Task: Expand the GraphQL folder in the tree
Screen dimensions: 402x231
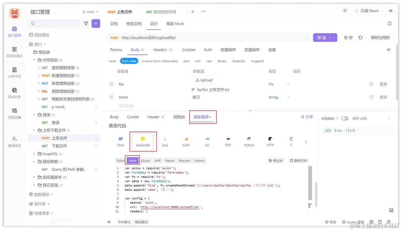Action: (x=35, y=154)
